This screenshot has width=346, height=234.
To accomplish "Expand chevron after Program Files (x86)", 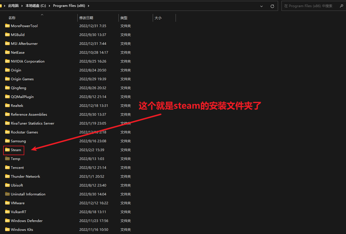I will click(x=89, y=6).
